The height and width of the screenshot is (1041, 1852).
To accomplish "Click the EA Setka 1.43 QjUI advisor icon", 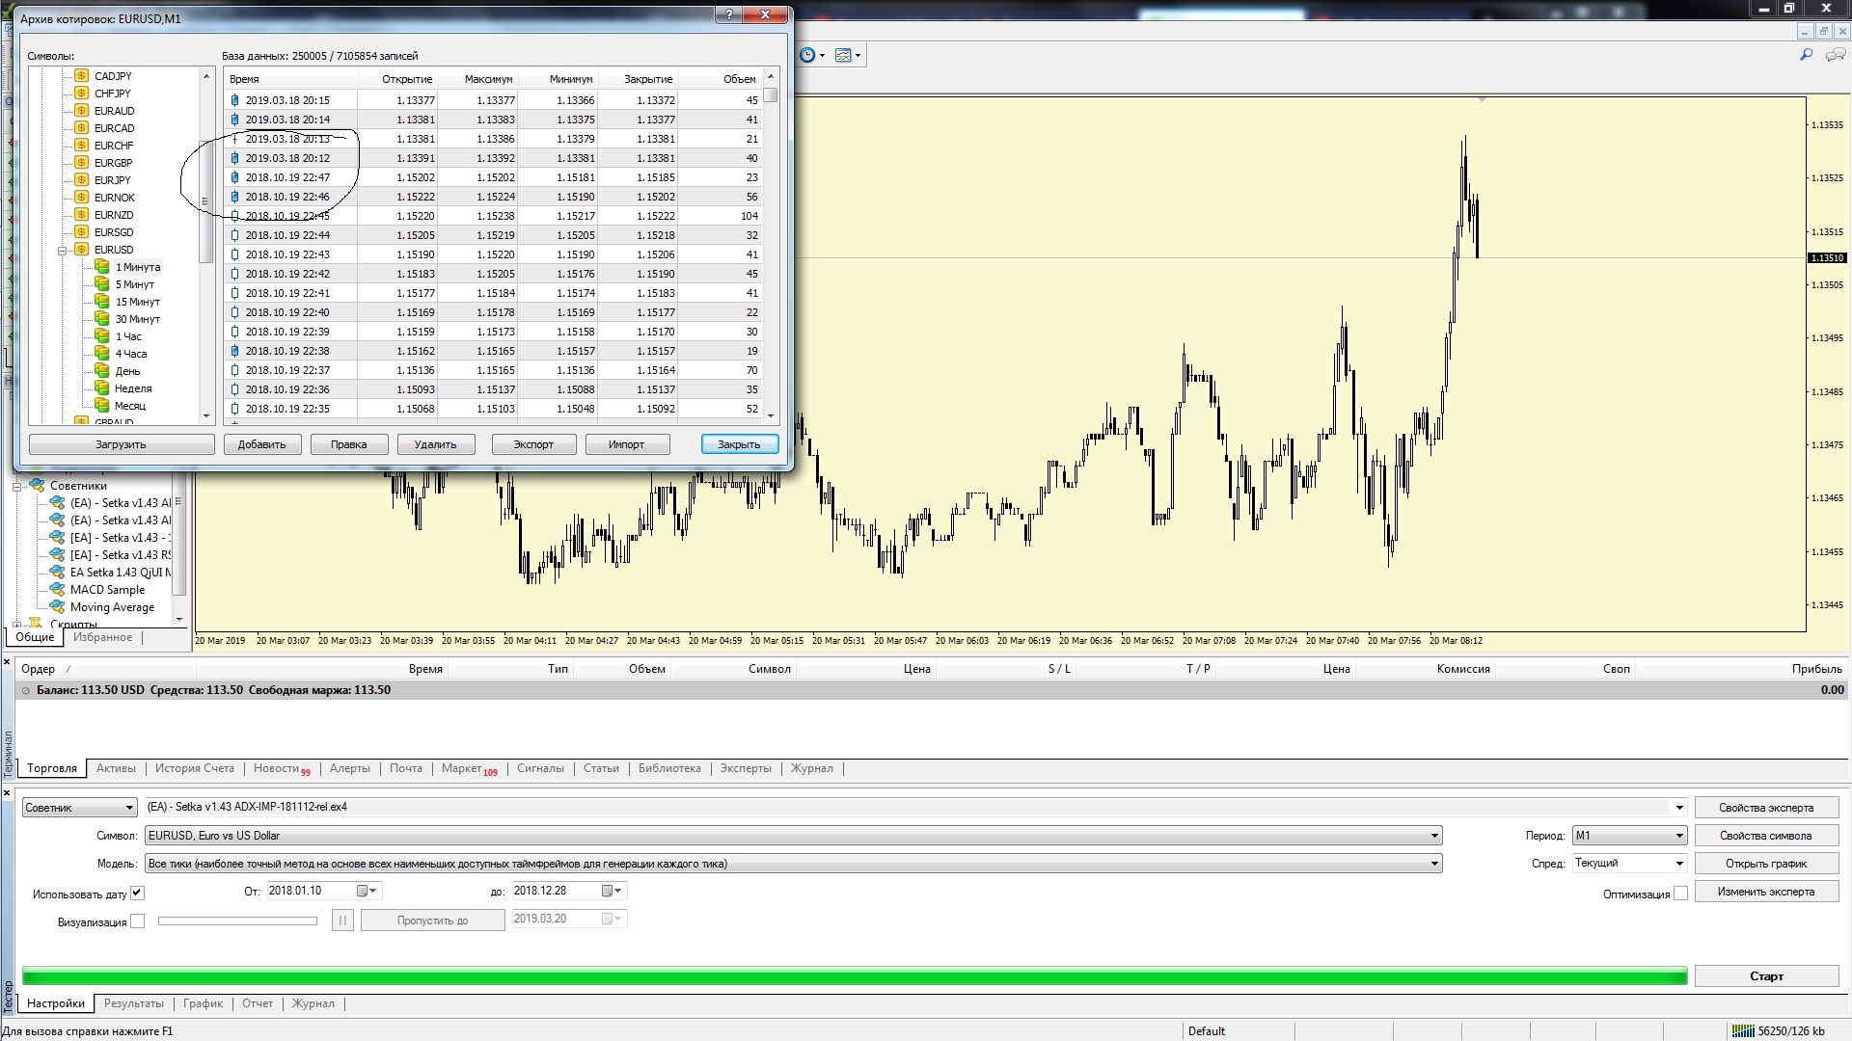I will coord(57,572).
